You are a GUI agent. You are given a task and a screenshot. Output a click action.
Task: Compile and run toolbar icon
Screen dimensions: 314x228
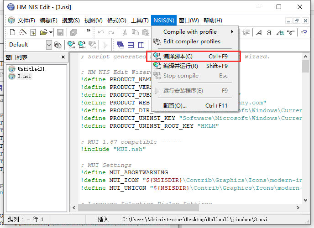coord(82,45)
